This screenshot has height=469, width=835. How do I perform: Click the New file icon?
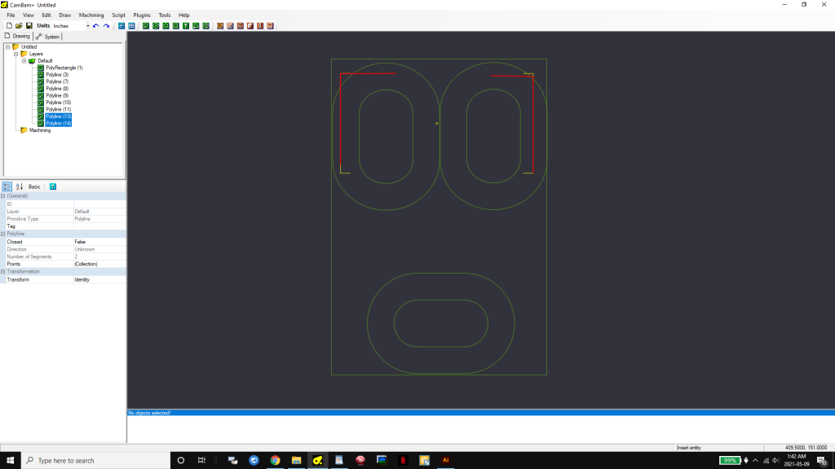click(9, 25)
